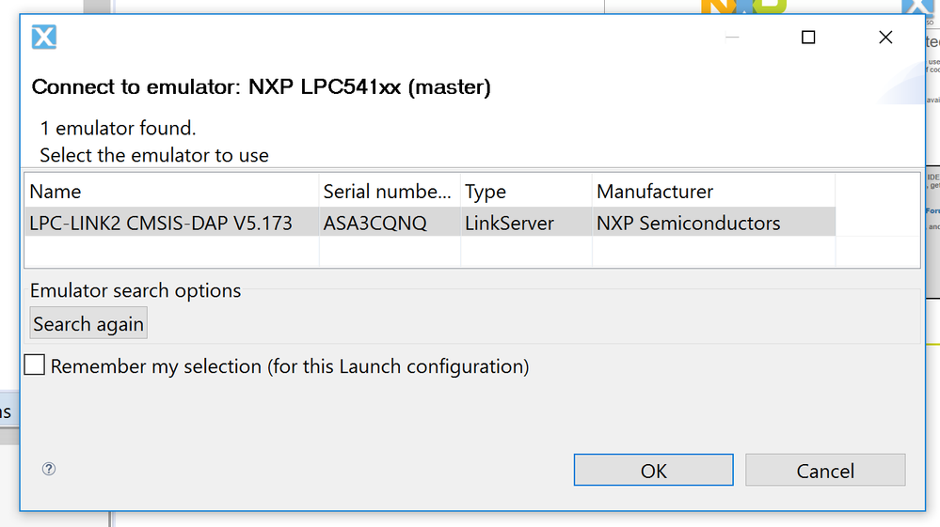The width and height of the screenshot is (940, 527).
Task: Click the LinkServer type cell
Action: click(x=509, y=223)
